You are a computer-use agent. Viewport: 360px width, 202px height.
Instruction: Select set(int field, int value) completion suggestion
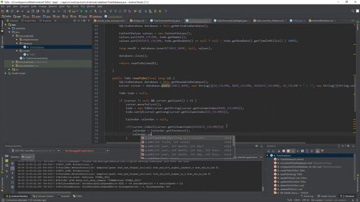tap(186, 142)
